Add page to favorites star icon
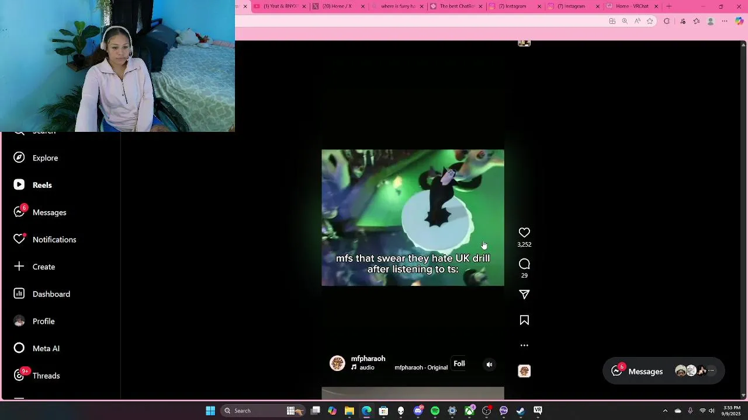 [x=650, y=21]
